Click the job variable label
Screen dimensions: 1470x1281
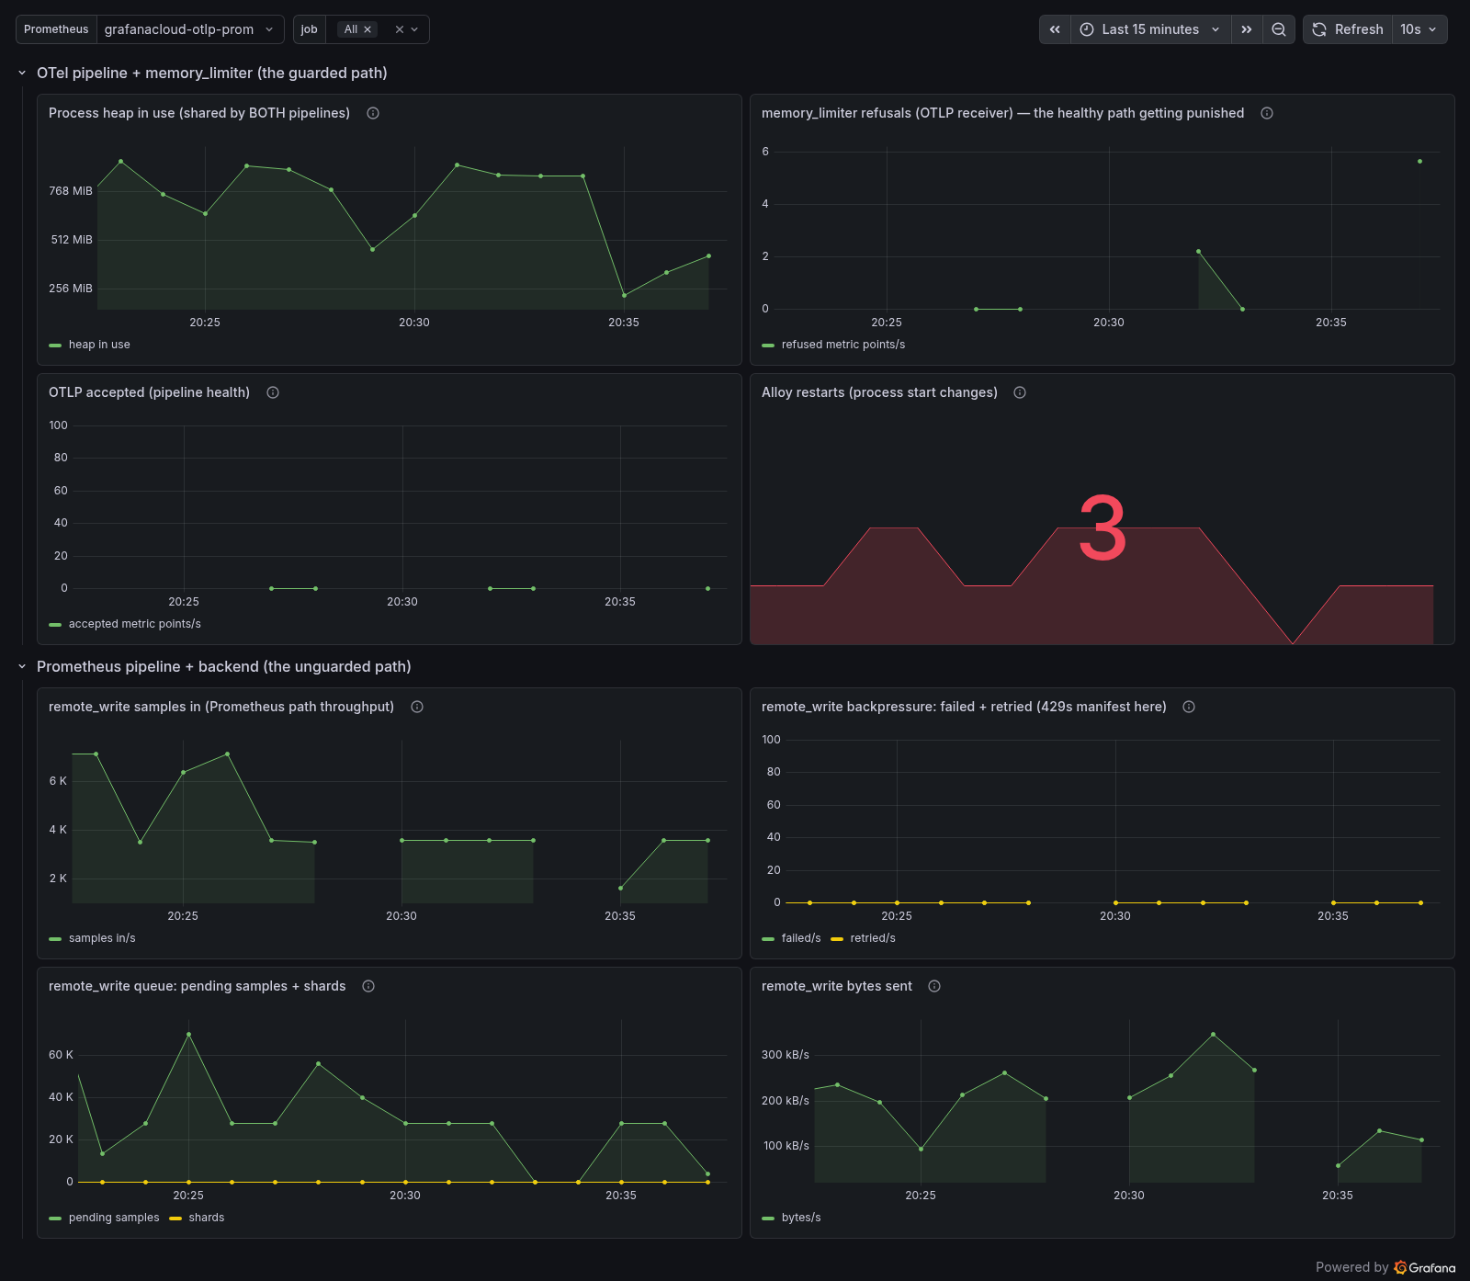click(310, 29)
